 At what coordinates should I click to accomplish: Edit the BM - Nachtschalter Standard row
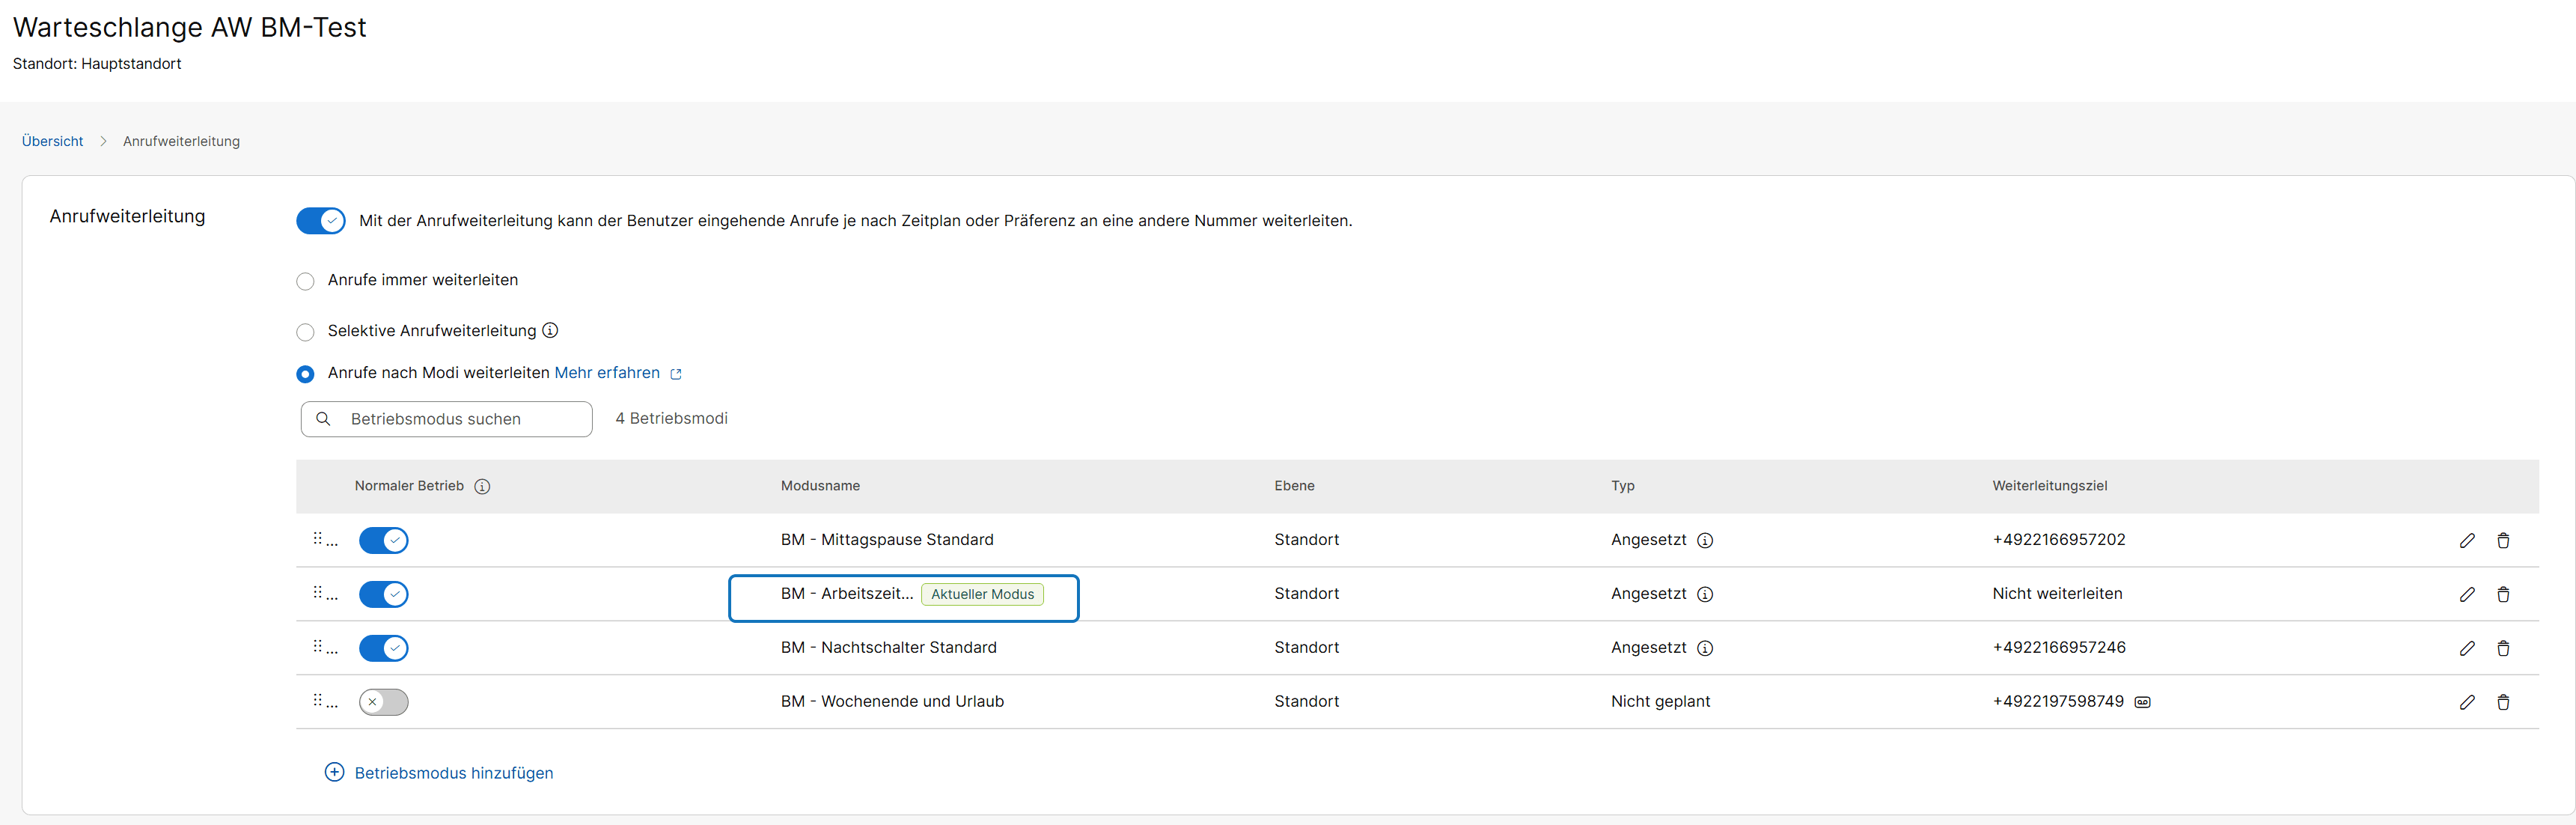coord(2467,648)
